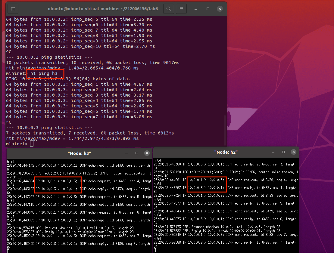Viewport: 334px width, 253px height.
Task: Close the main ubuntu terminal window
Action: tap(220, 9)
